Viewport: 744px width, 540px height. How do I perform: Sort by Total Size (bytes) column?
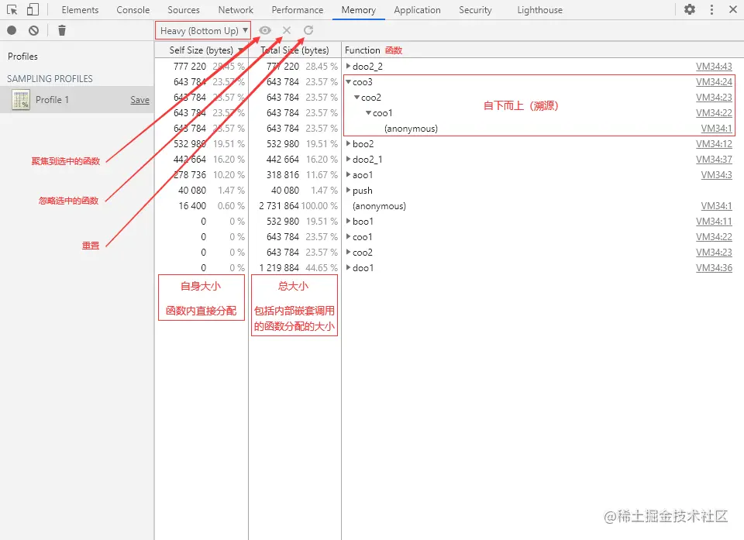(294, 50)
